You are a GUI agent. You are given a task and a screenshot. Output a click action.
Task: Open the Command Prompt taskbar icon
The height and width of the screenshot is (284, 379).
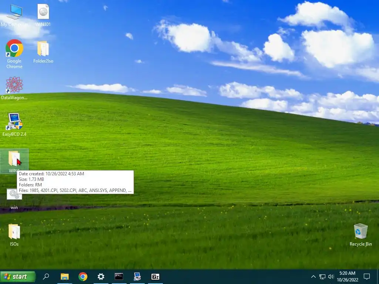pos(119,277)
